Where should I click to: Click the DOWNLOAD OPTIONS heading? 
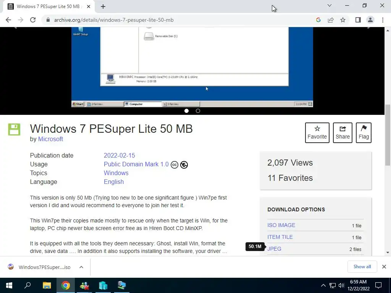296,209
